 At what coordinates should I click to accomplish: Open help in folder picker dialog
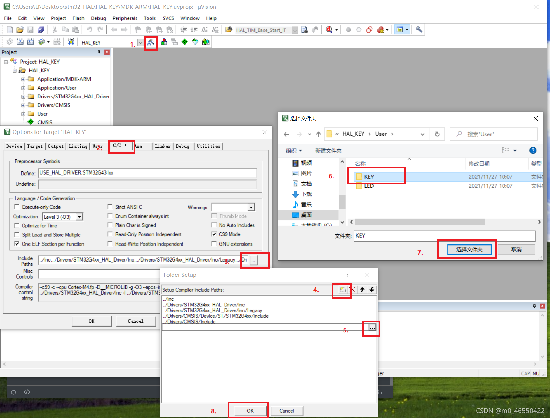533,150
